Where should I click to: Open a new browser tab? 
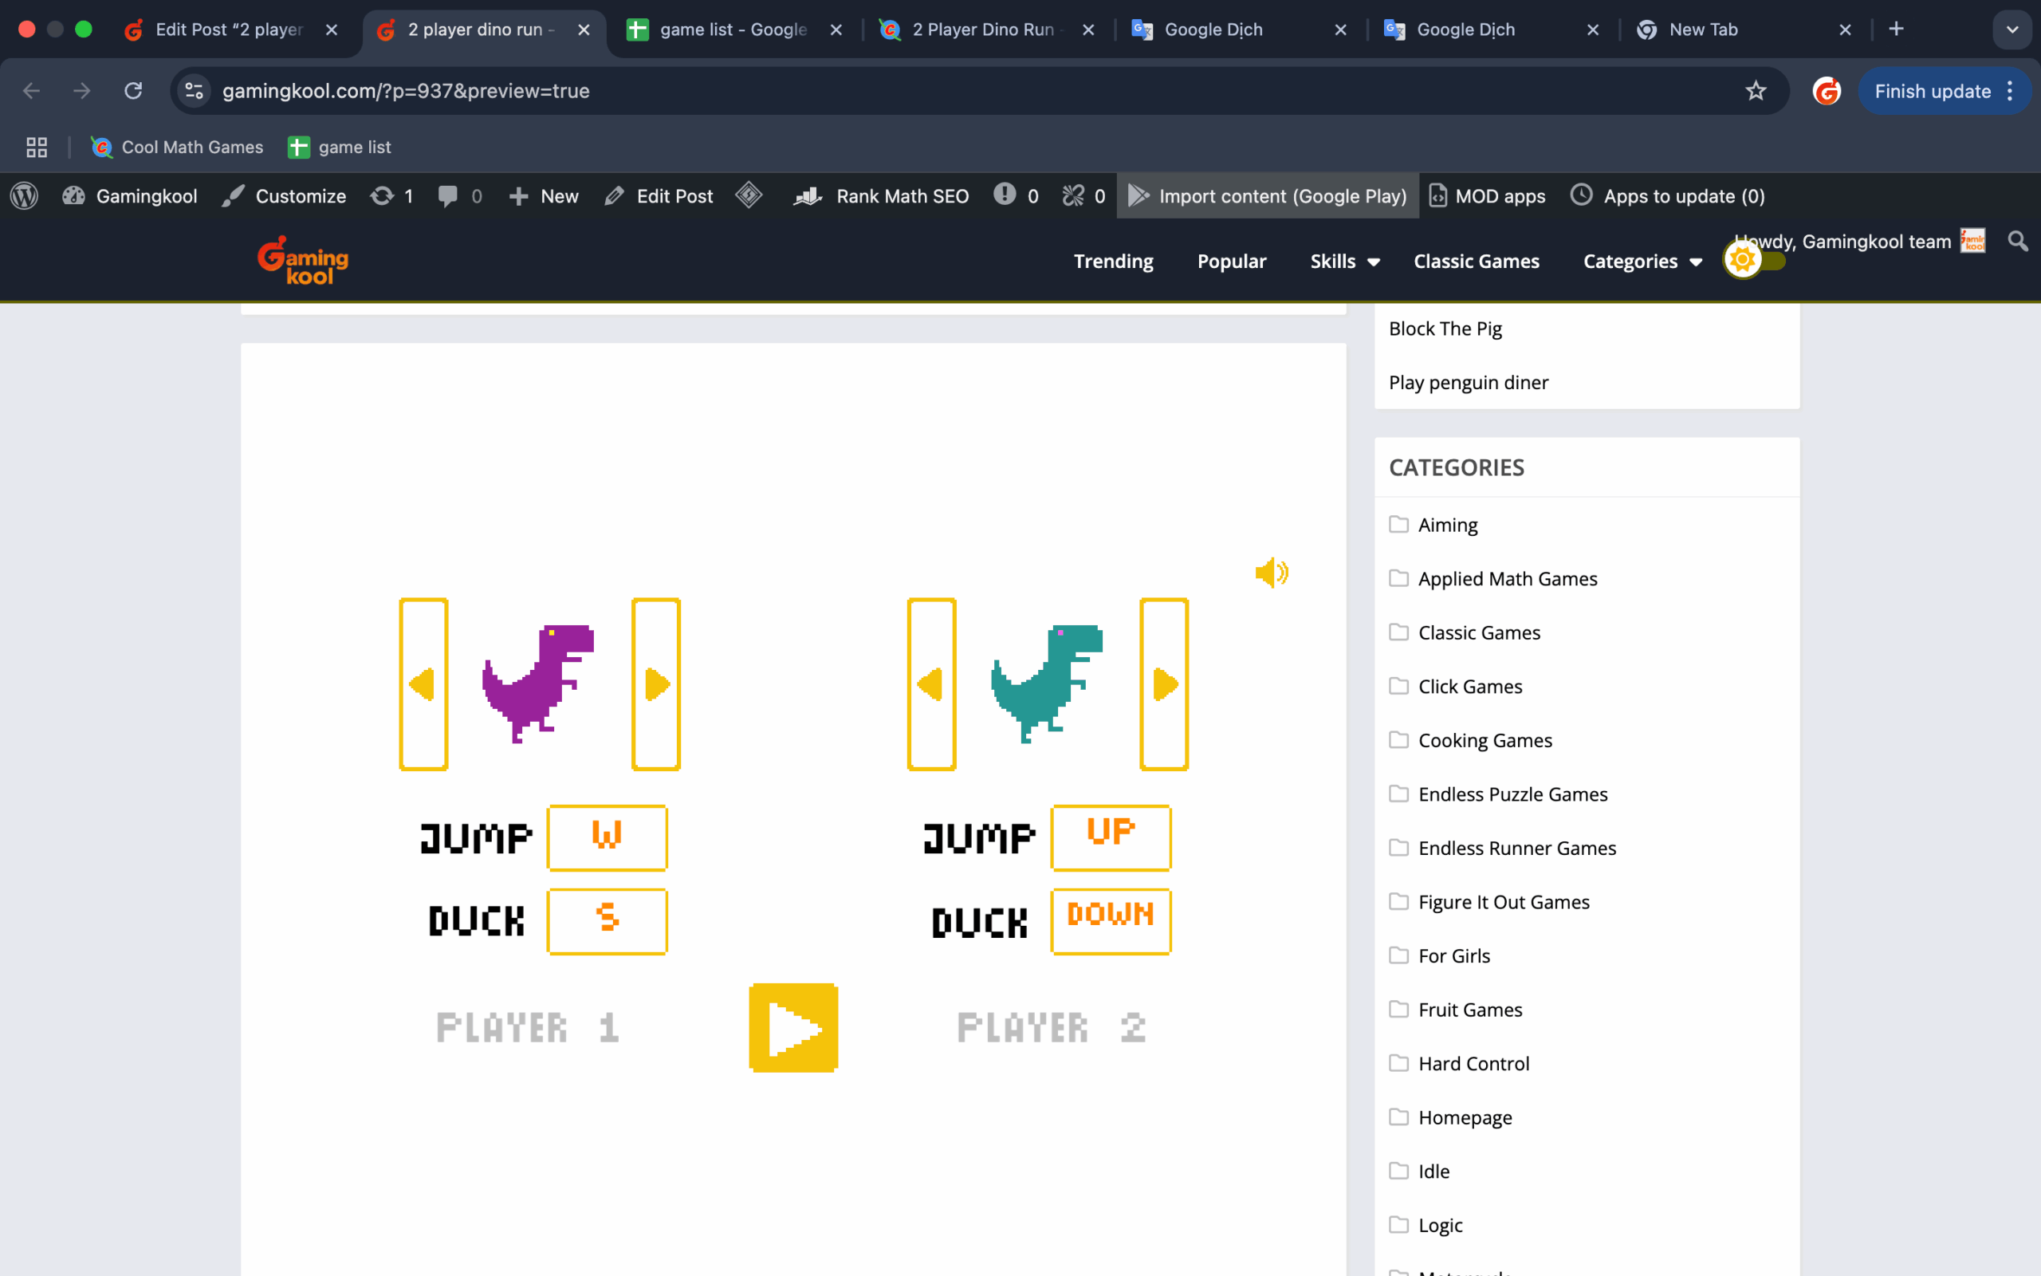(1896, 29)
